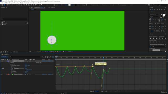
Task: Click Trazo stroke color swatch
Action: click(76, 5)
